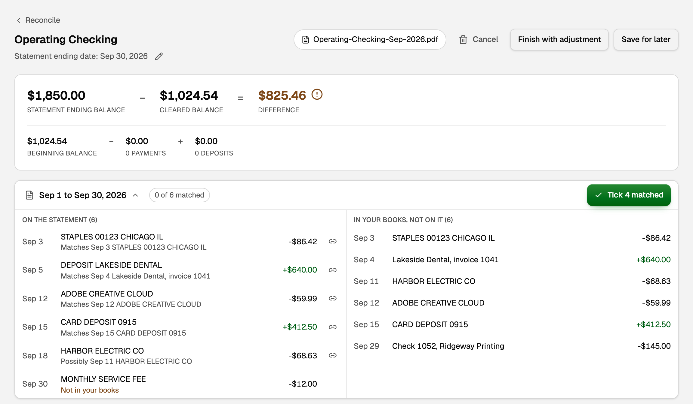Click 'Possibly Sep 11 HARBOR ELECTRIC CO' suggestion
The height and width of the screenshot is (404, 693).
pyautogui.click(x=126, y=361)
